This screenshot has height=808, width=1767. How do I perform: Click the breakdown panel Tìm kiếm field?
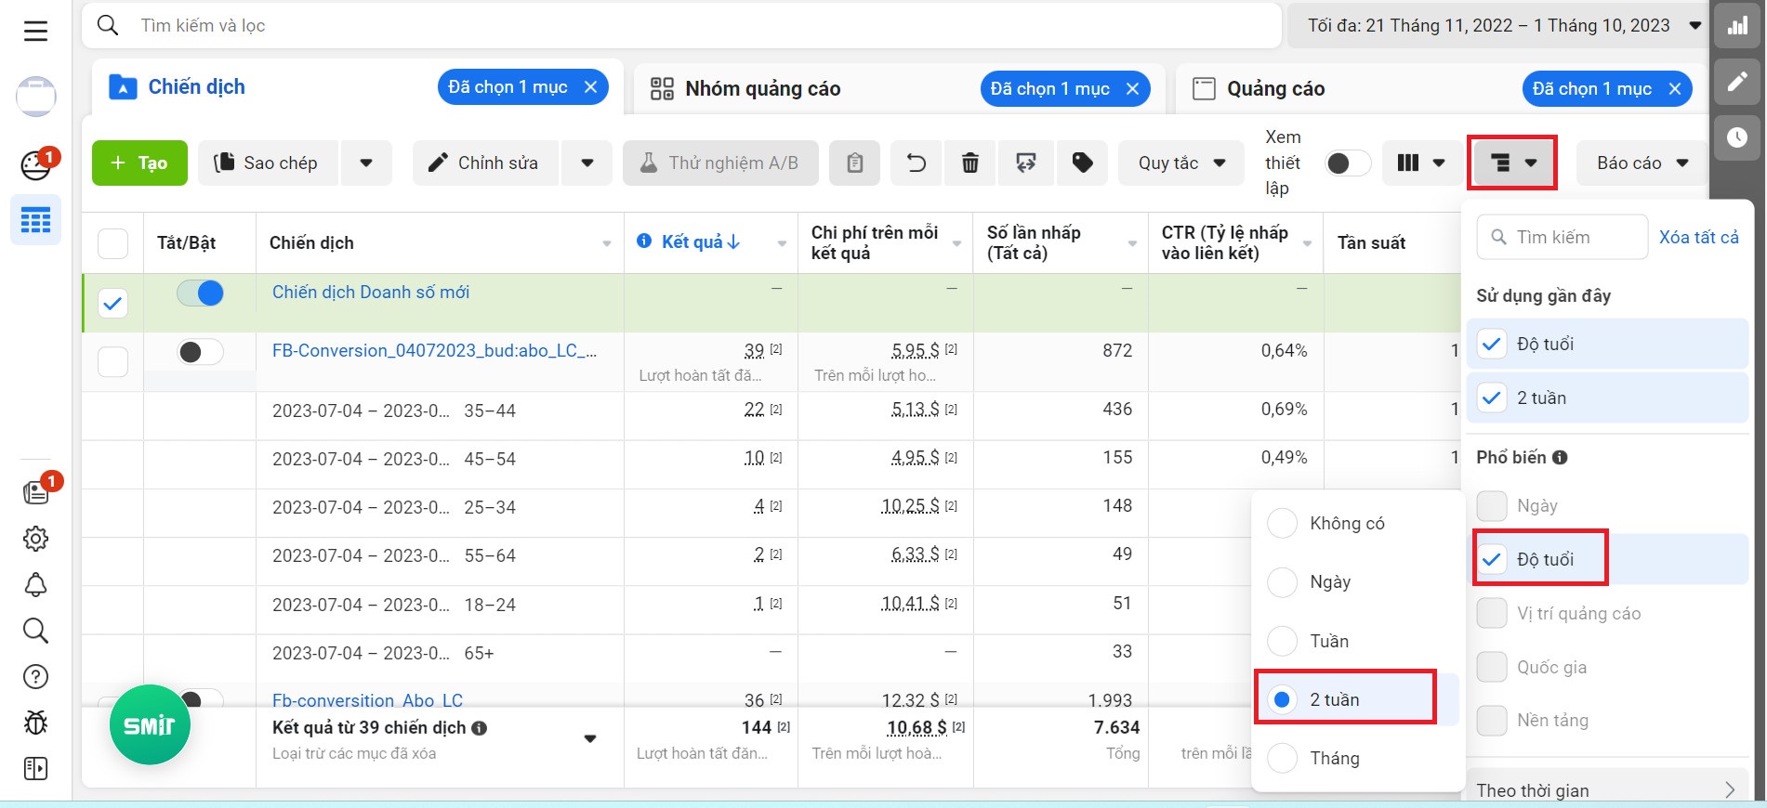tap(1562, 238)
